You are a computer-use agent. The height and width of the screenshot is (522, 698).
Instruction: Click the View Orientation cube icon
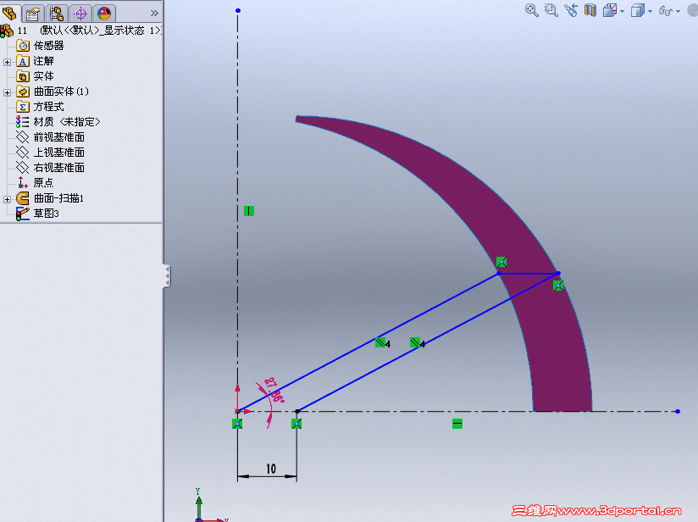609,10
